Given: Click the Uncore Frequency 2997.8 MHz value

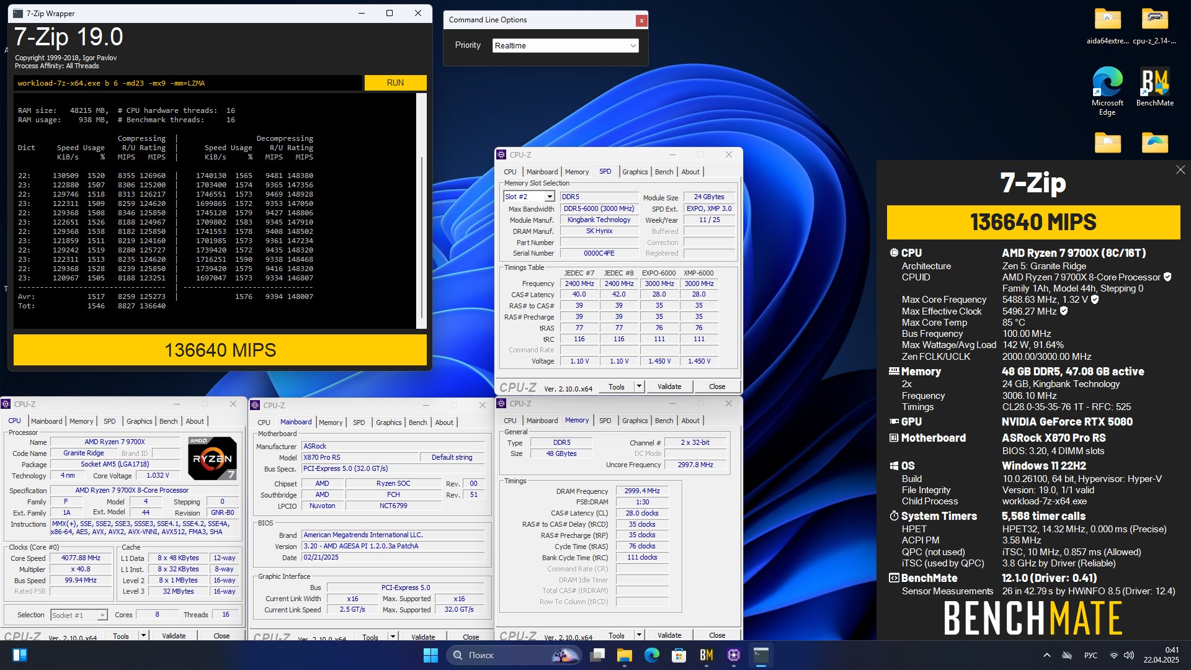Looking at the screenshot, I should click(x=695, y=465).
